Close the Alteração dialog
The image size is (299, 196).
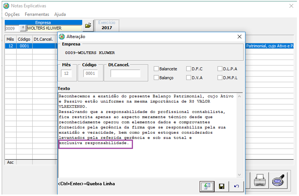(239, 37)
